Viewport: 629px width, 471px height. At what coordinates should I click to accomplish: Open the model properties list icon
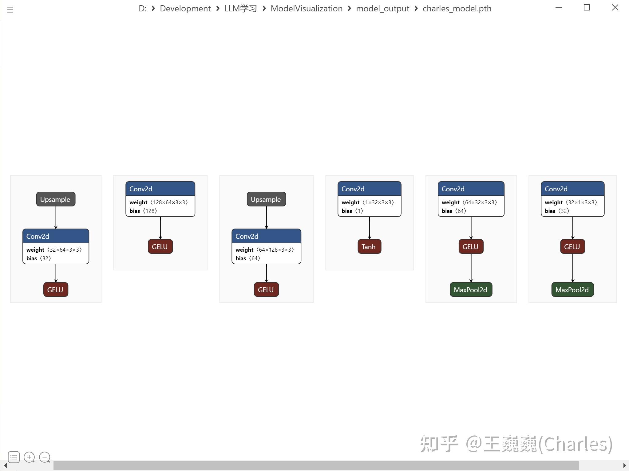14,457
